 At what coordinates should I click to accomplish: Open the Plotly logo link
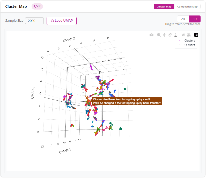click(196, 35)
